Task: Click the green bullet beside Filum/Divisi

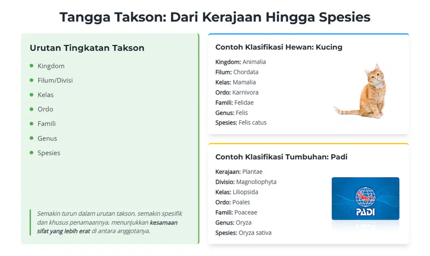Action: tap(32, 80)
